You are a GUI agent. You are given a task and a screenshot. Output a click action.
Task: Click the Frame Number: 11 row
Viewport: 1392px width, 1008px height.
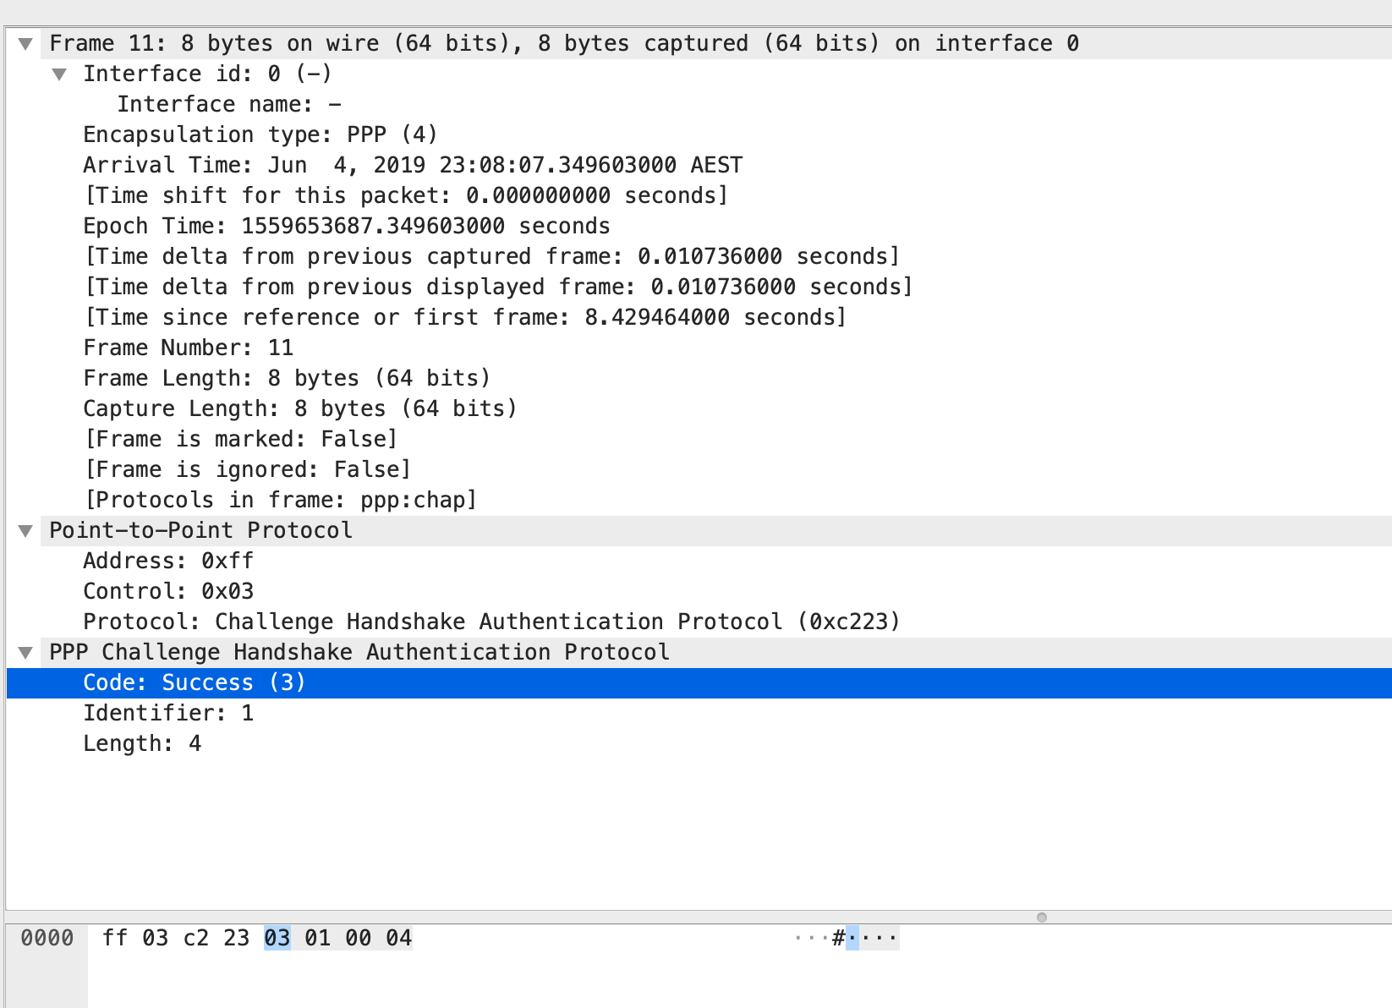[x=188, y=348]
